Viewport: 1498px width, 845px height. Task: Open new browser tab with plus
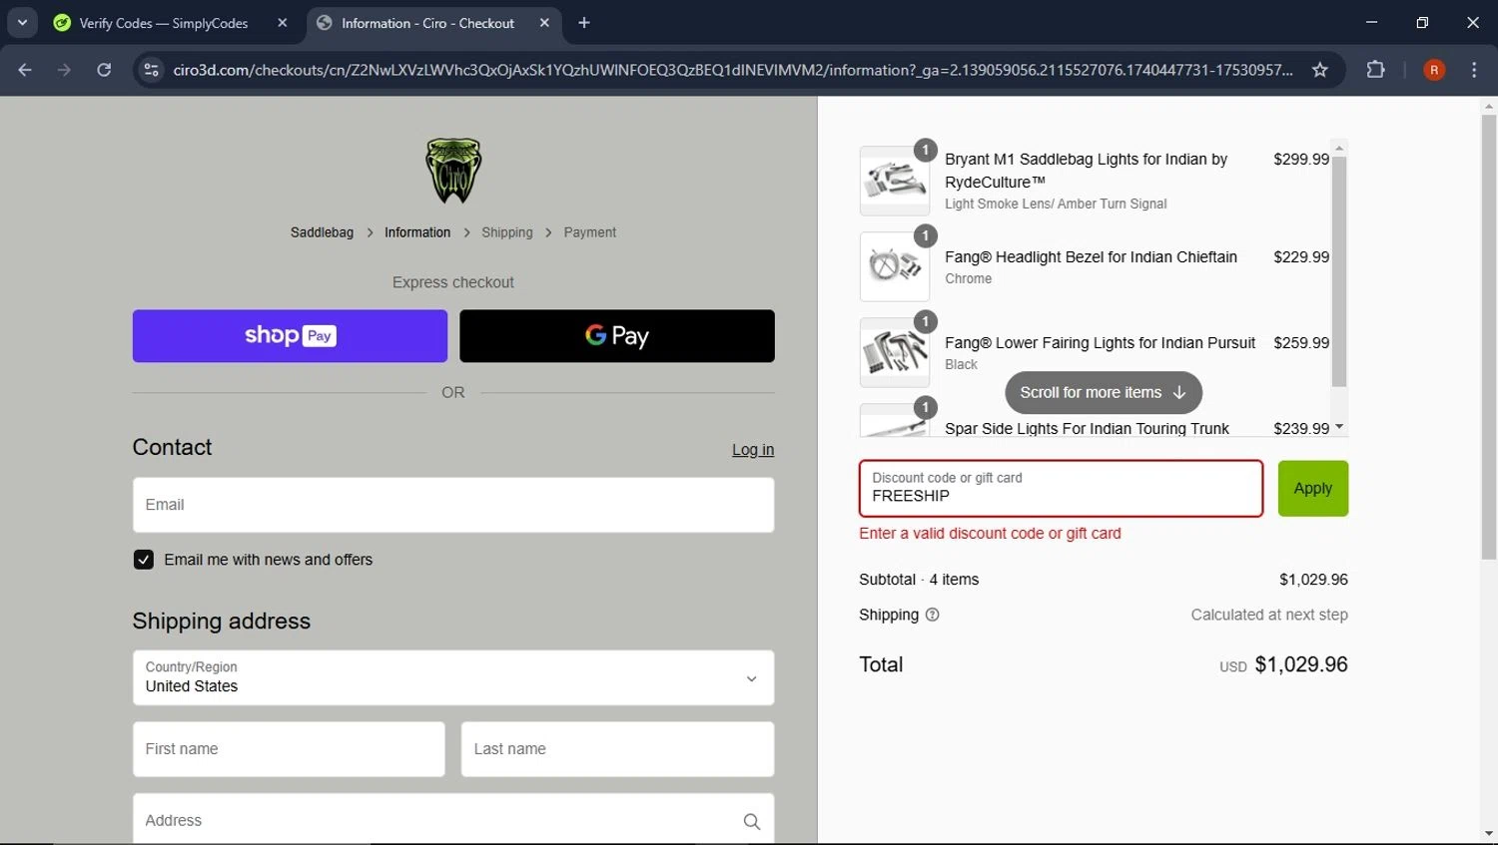(x=584, y=23)
